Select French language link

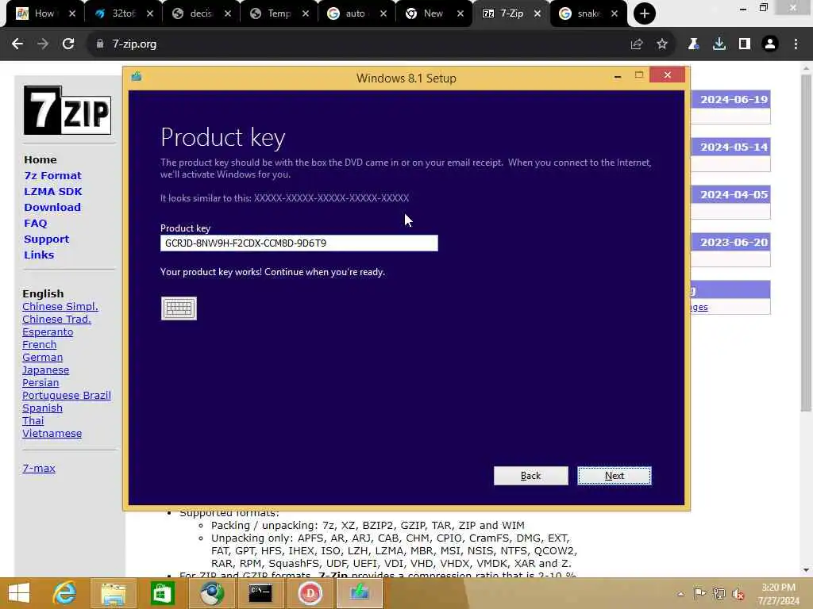coord(40,344)
